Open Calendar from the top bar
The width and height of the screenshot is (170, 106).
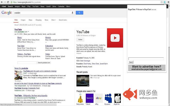pyautogui.click(x=61, y=6)
